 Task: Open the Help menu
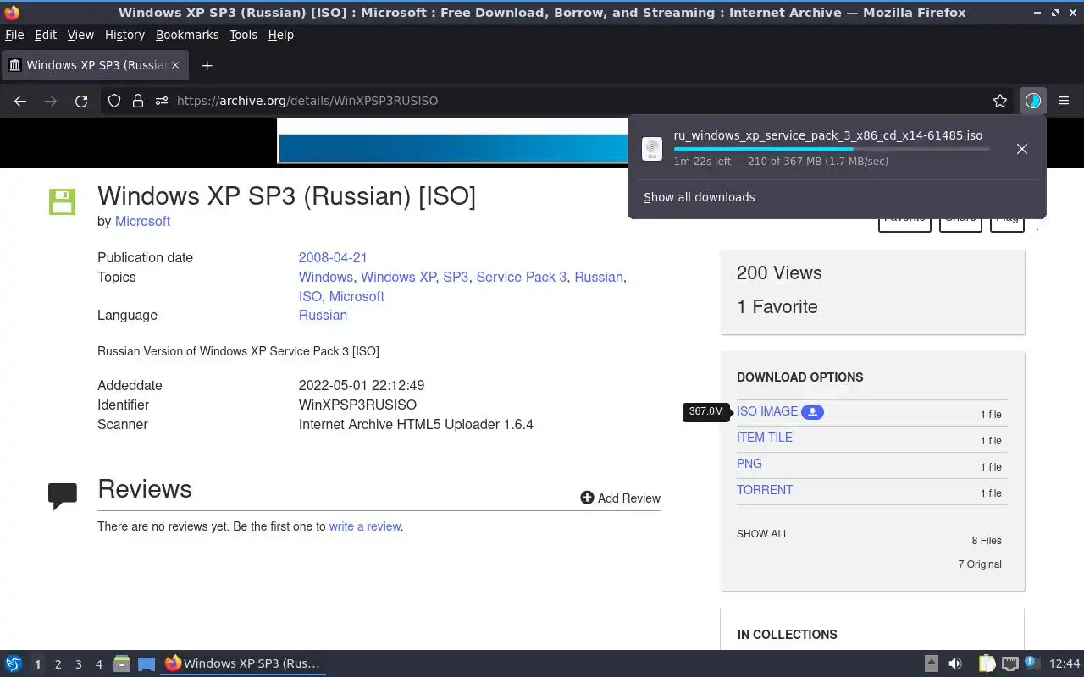[x=281, y=35]
